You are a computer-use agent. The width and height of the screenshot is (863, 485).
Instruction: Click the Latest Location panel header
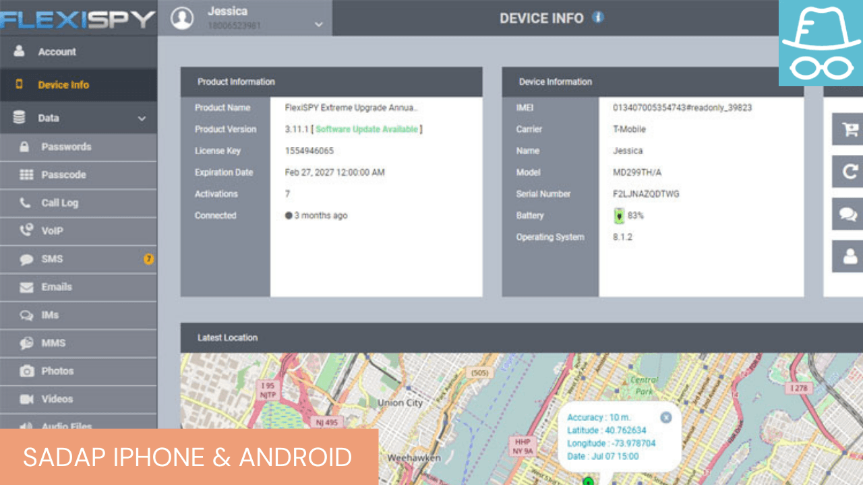click(x=522, y=338)
